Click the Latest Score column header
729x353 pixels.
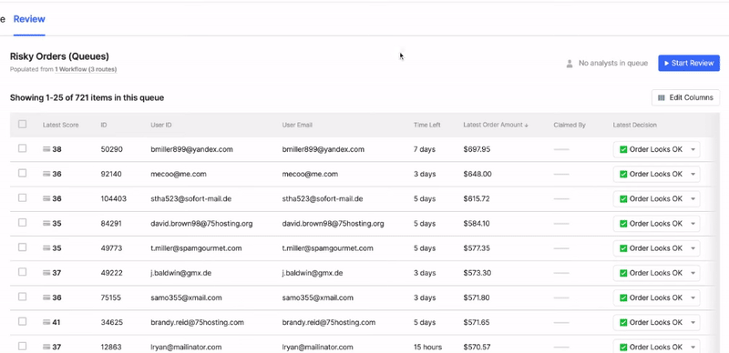pos(60,125)
